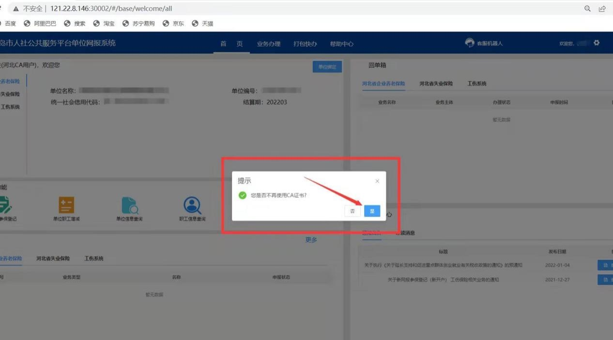Open the 打包快办 menu
613x340 pixels.
click(x=305, y=44)
